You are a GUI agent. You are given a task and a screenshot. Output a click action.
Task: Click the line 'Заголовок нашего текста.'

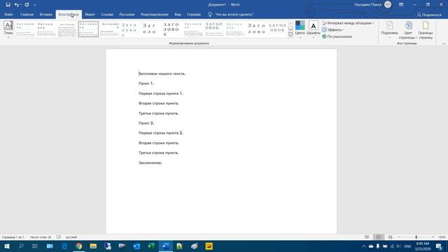tap(162, 73)
